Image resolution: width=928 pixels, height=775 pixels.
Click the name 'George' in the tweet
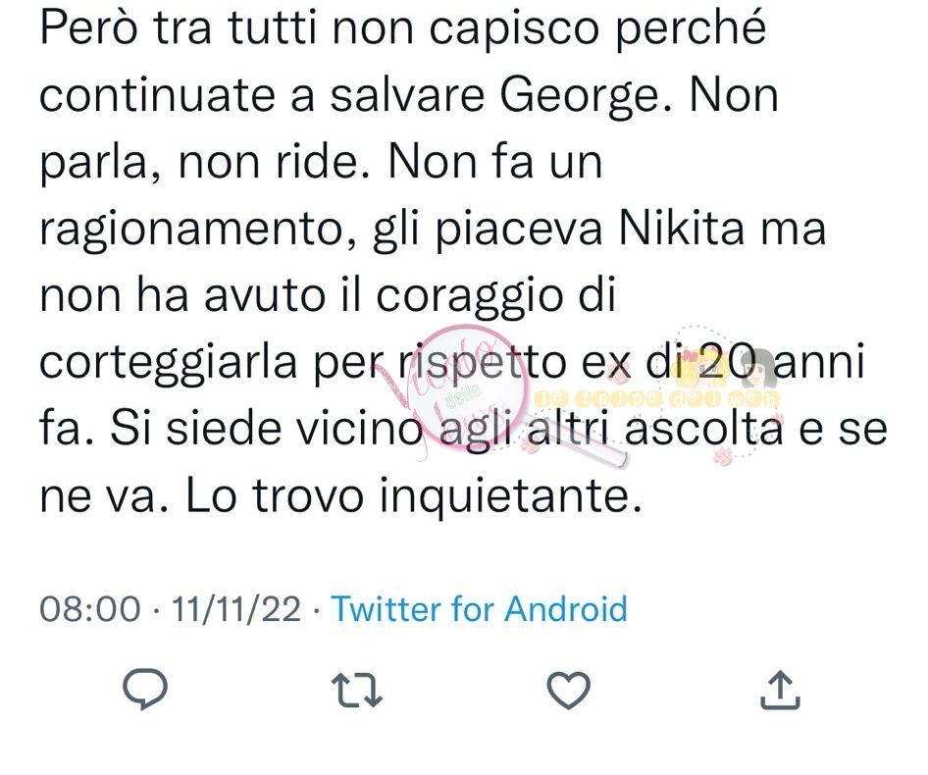[579, 97]
